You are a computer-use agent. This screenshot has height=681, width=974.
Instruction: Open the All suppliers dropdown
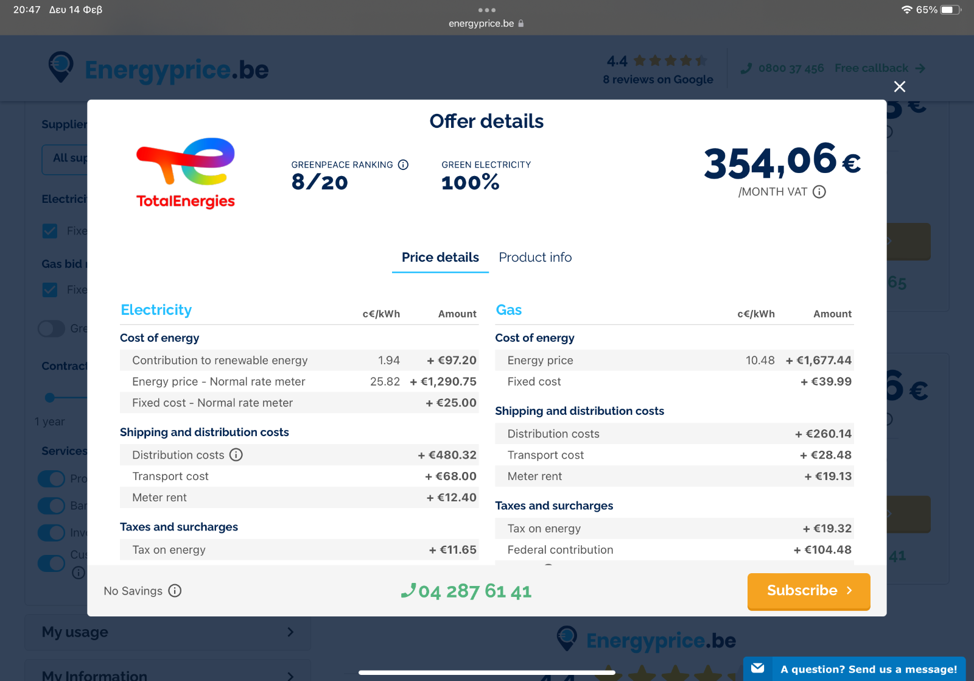pos(65,160)
